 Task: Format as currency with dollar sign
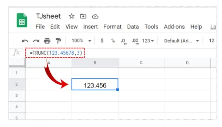(102, 40)
